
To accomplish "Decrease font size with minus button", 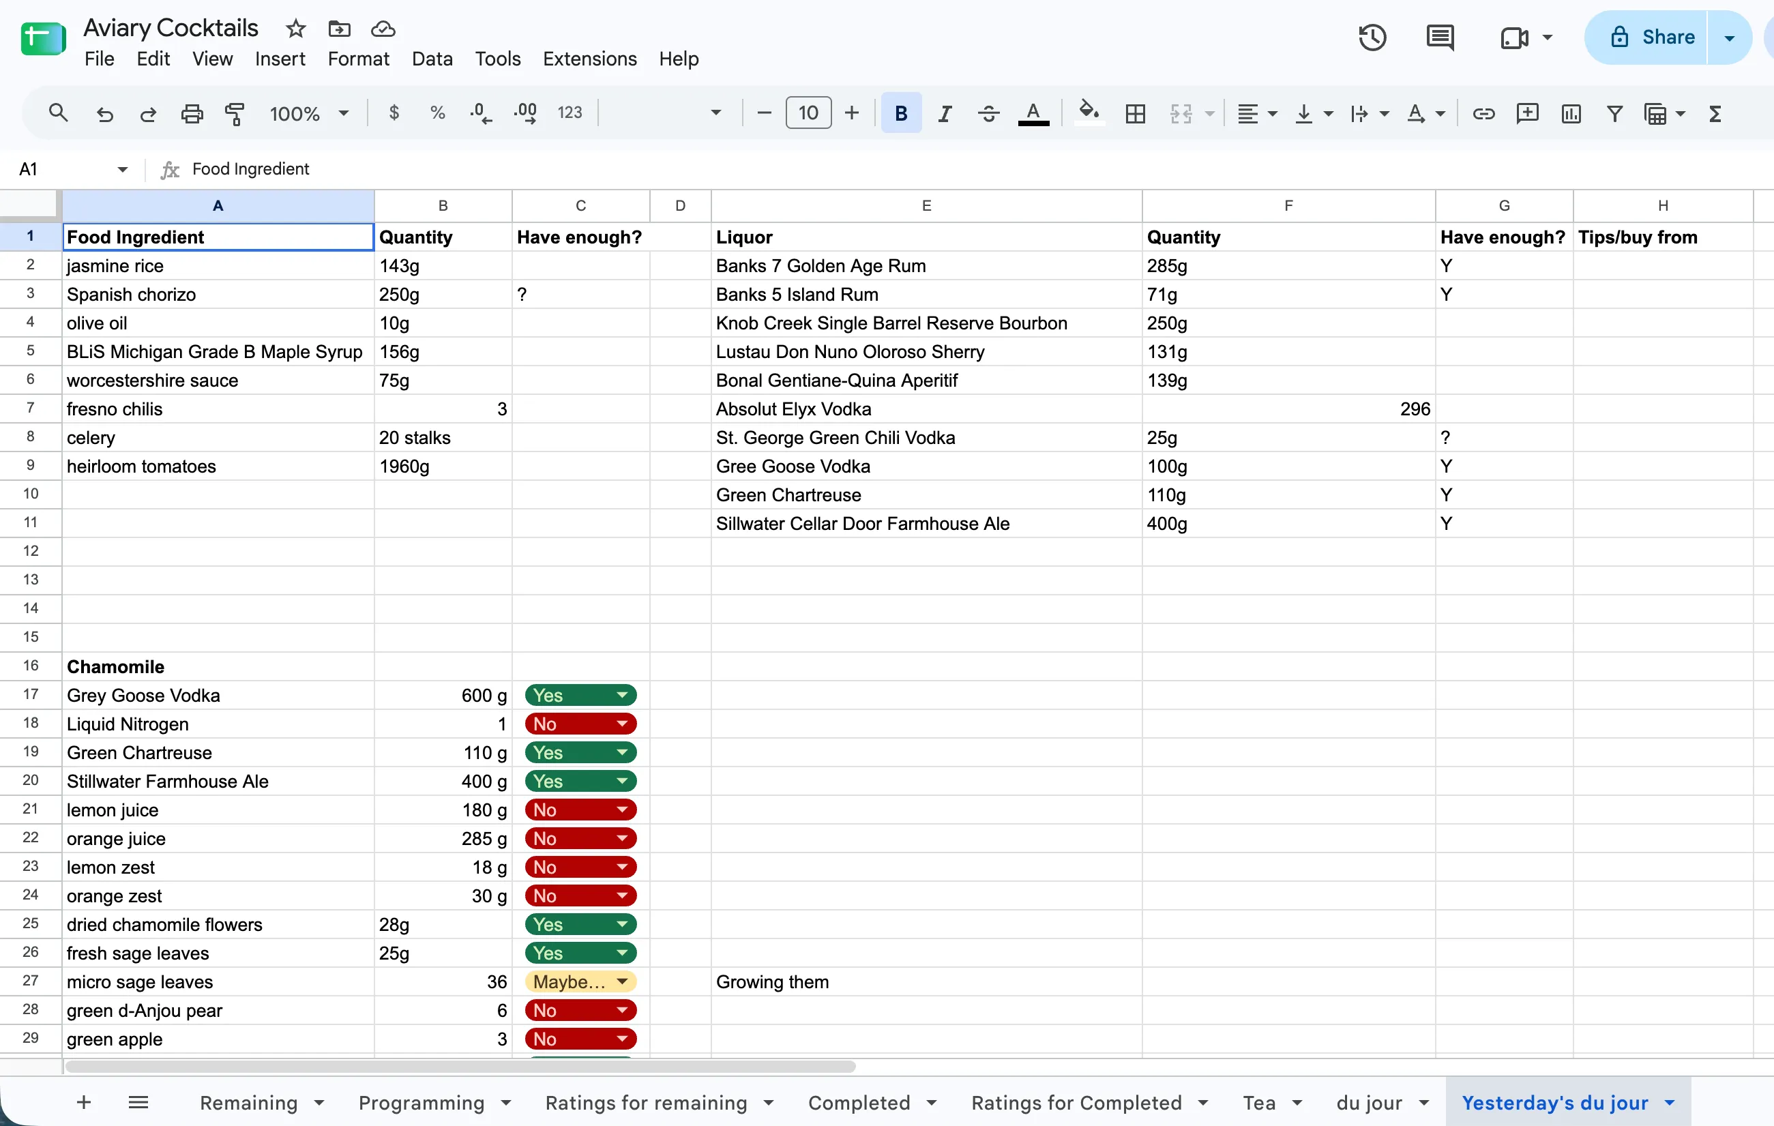I will [x=764, y=113].
